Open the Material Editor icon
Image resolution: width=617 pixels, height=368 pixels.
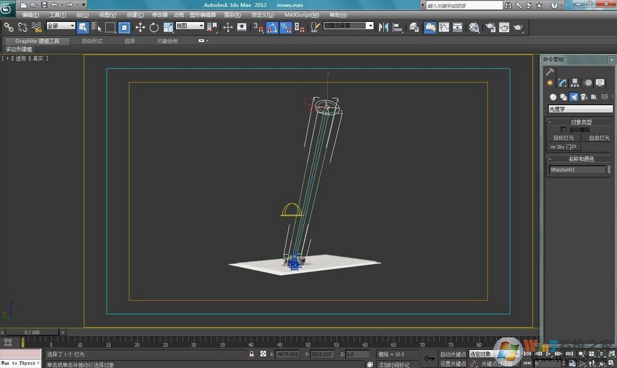pos(474,27)
